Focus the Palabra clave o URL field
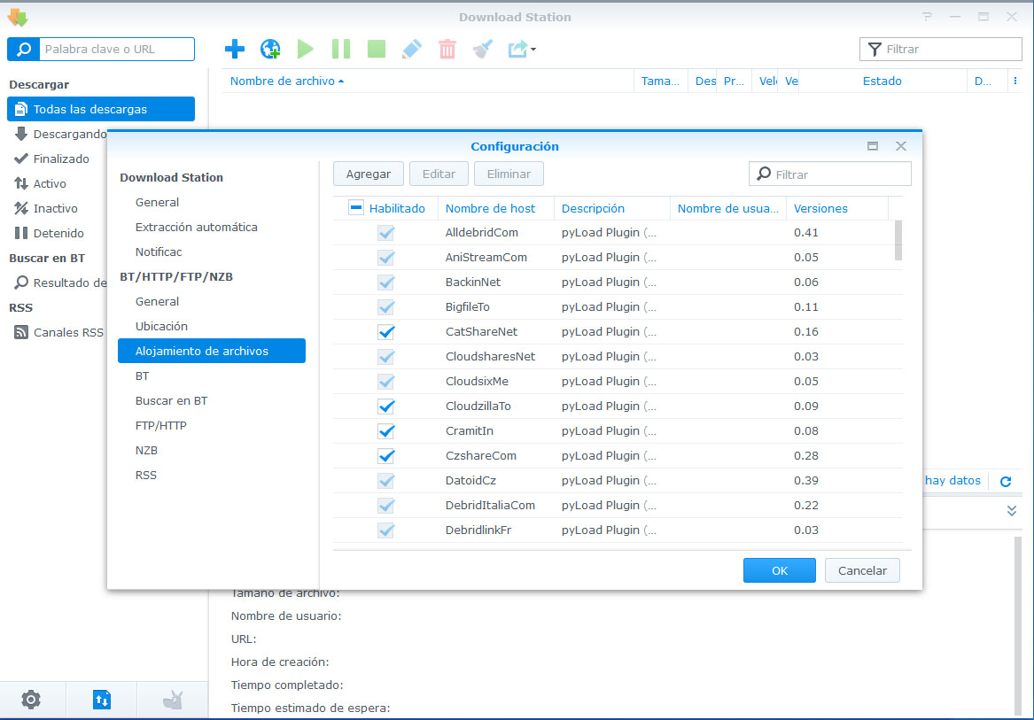Screen dimensions: 1034x720 117,49
